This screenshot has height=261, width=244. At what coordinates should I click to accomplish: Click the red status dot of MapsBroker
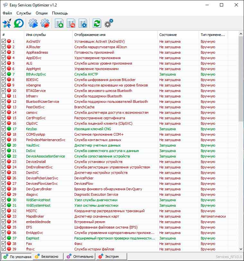tap(9, 216)
